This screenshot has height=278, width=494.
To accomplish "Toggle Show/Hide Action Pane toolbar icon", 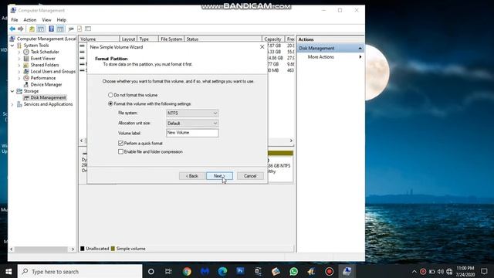I will (x=60, y=29).
